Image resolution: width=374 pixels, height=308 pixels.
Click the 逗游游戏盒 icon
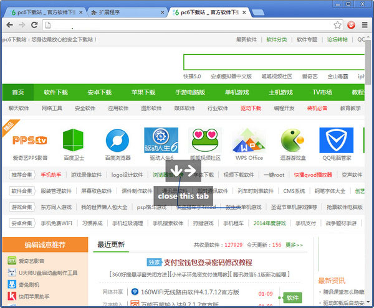pyautogui.click(x=292, y=140)
